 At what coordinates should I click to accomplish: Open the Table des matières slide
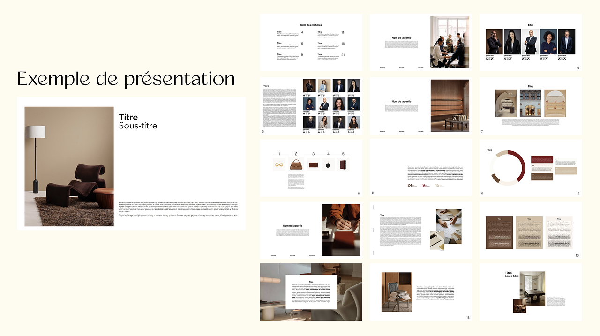tap(311, 42)
